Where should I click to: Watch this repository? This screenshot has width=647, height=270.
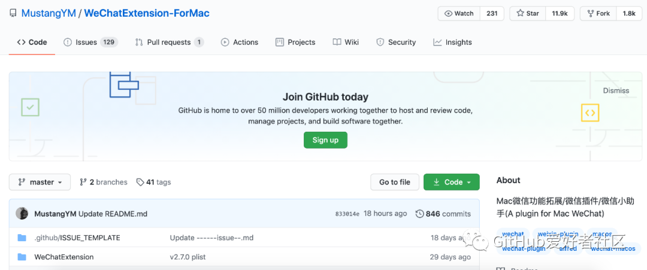coord(459,13)
